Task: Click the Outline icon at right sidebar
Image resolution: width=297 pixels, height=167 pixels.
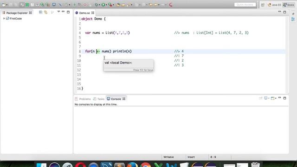Action: click(x=293, y=19)
